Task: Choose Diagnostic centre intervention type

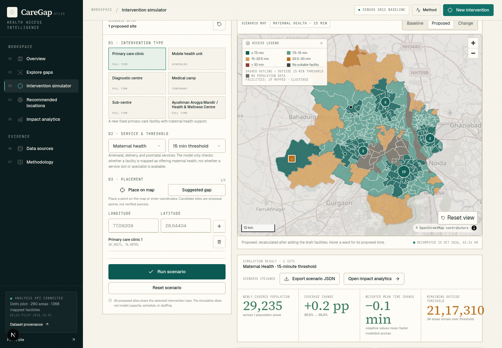Action: [x=137, y=83]
